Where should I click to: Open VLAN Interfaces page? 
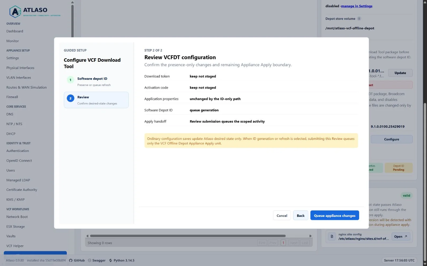click(19, 78)
